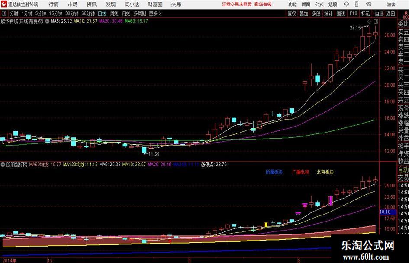Click the diamond marker icon above chart
This screenshot has width=409, height=263.
(x=369, y=21)
